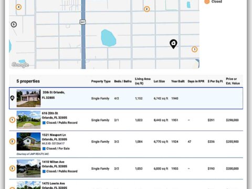
Task: Click the pin icon beside 20th St row
Action: [12, 98]
